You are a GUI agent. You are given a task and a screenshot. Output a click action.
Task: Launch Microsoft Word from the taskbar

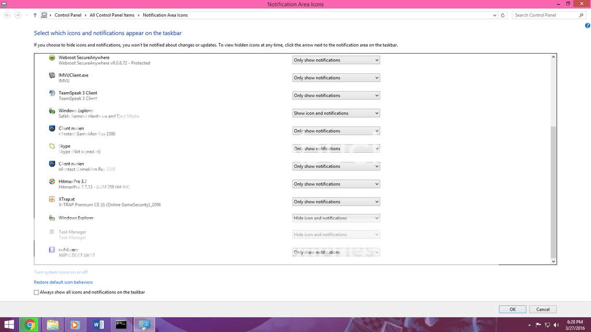98,324
